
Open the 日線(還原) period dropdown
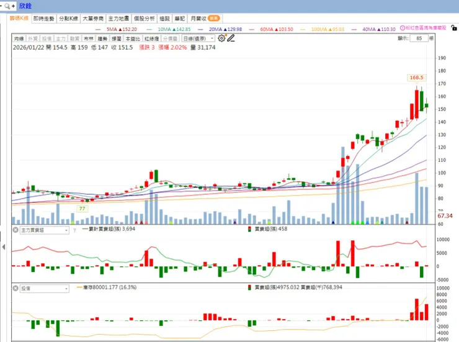(198, 38)
